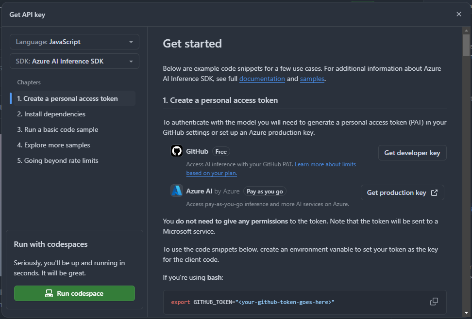Viewport: 472px width, 319px height.
Task: Start Run codespace green button
Action: (74, 293)
